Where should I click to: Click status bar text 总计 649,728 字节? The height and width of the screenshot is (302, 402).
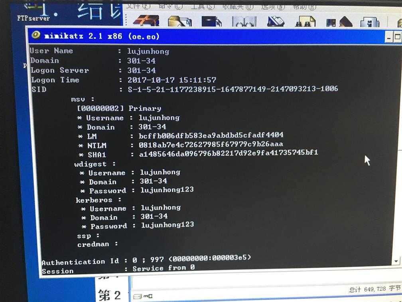coord(374,289)
